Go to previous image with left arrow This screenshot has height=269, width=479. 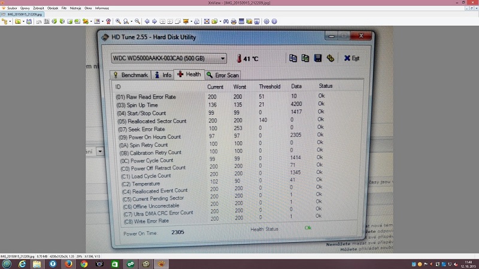coord(147,22)
